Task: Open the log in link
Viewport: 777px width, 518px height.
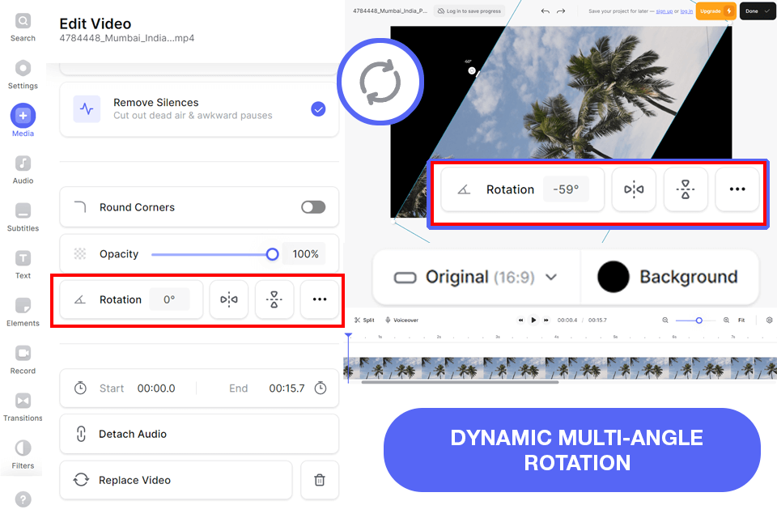Action: [x=686, y=11]
